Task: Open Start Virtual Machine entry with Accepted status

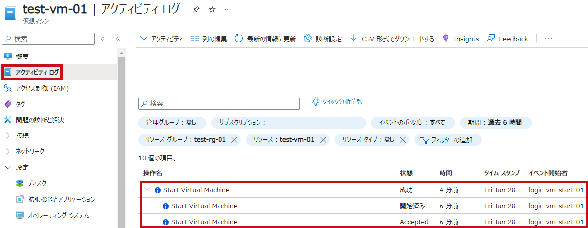Action: coord(205,222)
